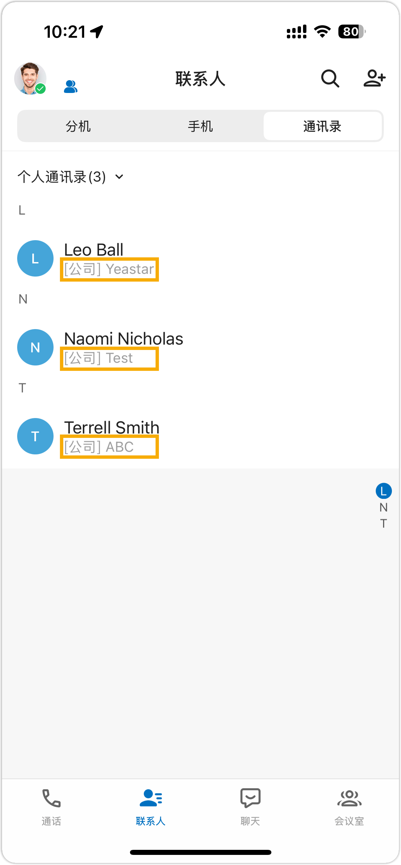Switch to the 手机 segment

tap(200, 126)
